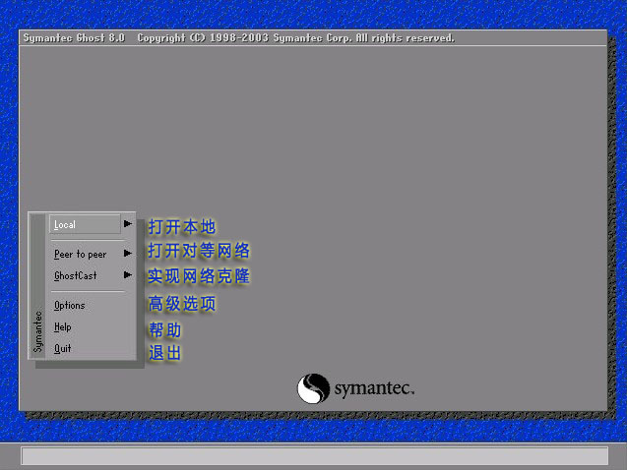This screenshot has width=627, height=470.
Task: Expand the Peer to peer submenu arrow
Action: (x=128, y=253)
